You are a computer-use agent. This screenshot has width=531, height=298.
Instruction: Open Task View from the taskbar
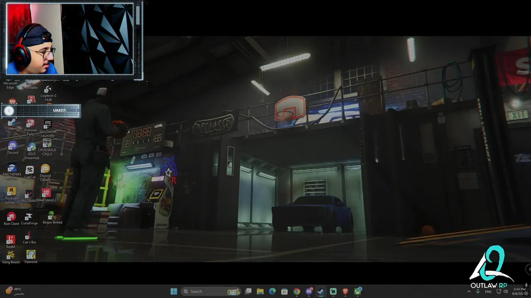coord(248,291)
